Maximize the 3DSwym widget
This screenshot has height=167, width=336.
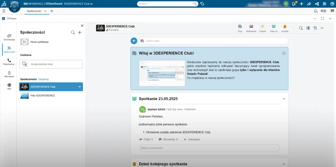323,18
